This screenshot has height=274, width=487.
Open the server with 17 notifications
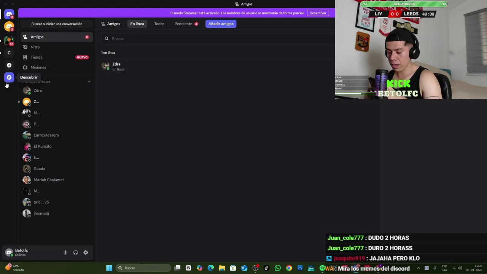pyautogui.click(x=9, y=40)
